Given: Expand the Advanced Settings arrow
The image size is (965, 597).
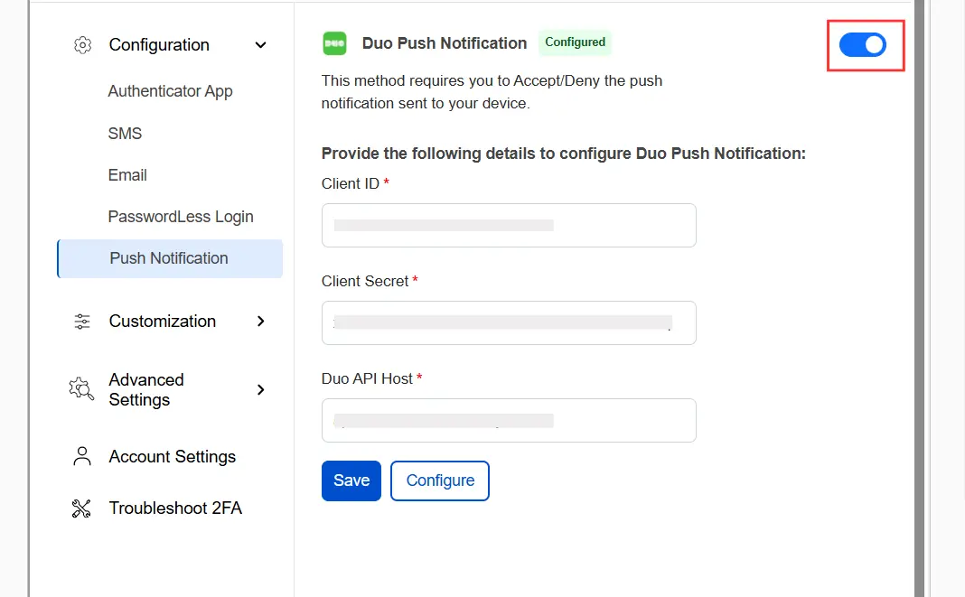Looking at the screenshot, I should point(261,389).
